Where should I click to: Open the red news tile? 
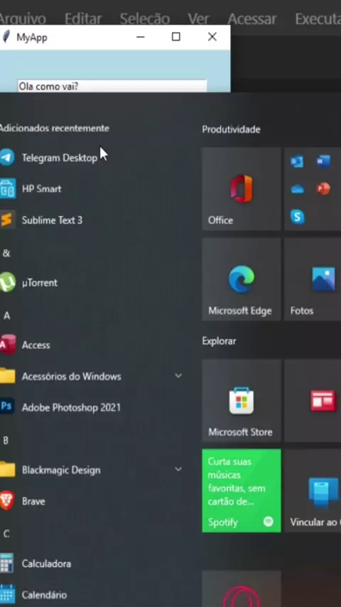[x=313, y=400]
